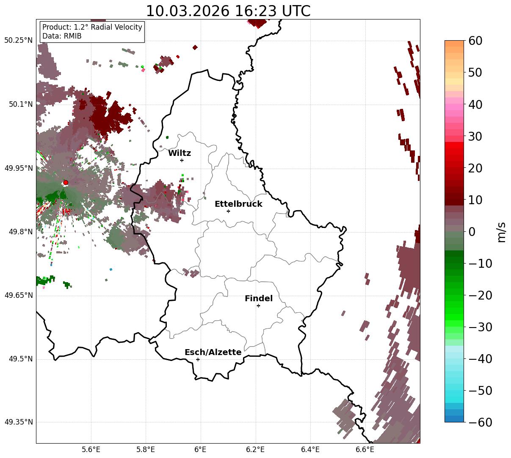The image size is (511, 458).
Task: Click the colorbar −20 tick label
Action: [480, 295]
